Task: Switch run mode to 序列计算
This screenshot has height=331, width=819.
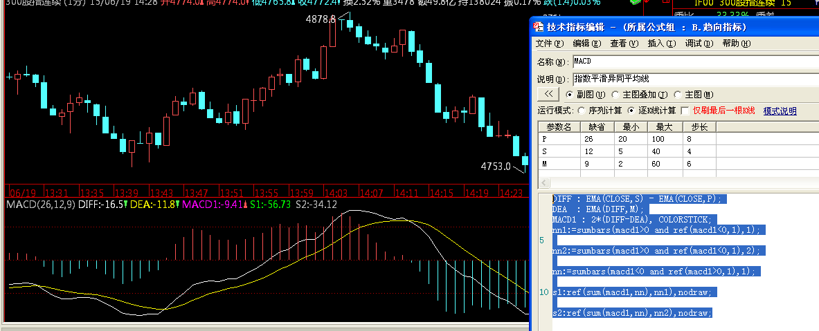Action: coord(582,111)
